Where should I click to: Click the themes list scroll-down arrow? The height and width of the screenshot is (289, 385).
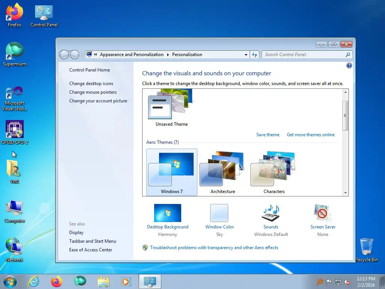346,193
